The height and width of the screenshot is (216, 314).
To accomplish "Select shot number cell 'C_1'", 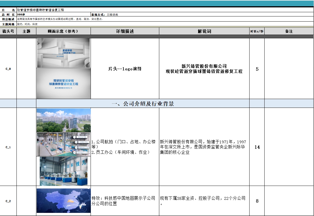I will pyautogui.click(x=8, y=147).
